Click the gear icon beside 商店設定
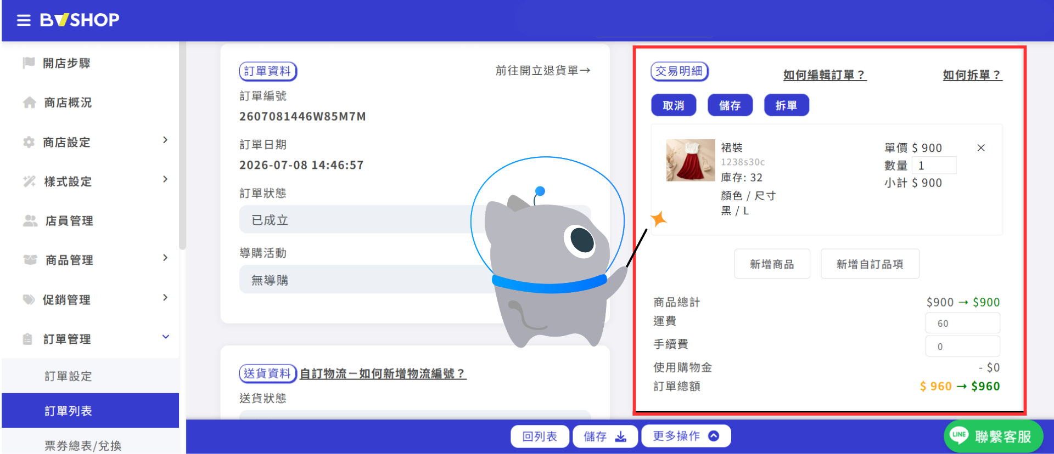 click(x=29, y=142)
